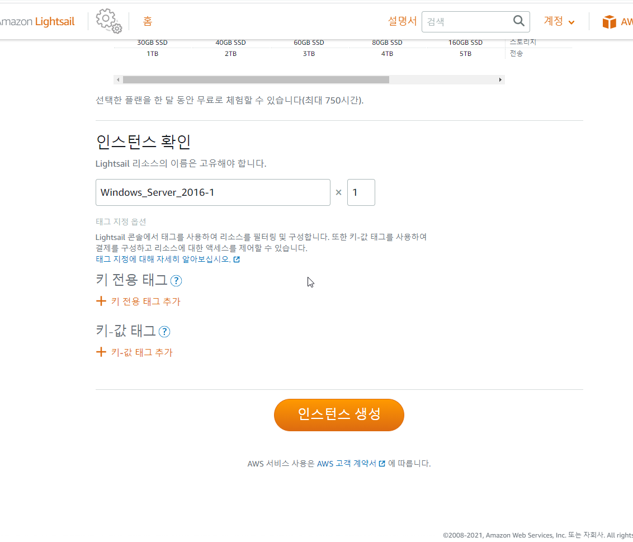This screenshot has height=542, width=633.
Task: Click 인스턴스 생성 button
Action: [339, 415]
